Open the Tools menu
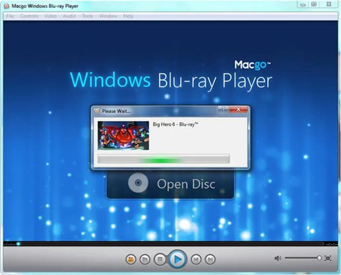This screenshot has height=275, width=341. [87, 16]
